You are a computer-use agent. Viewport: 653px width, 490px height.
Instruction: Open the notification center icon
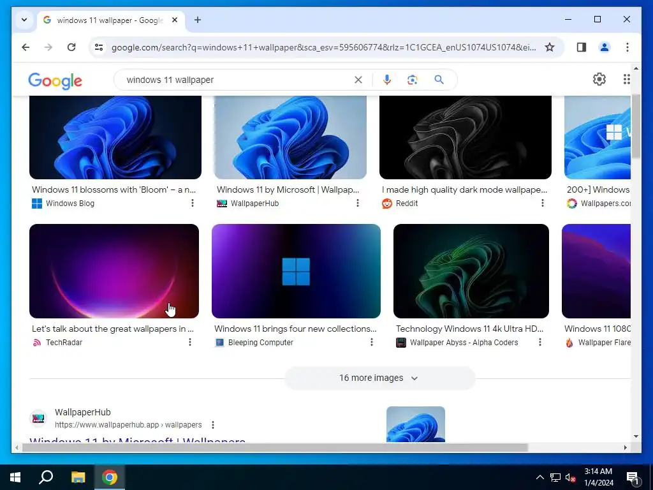632,477
